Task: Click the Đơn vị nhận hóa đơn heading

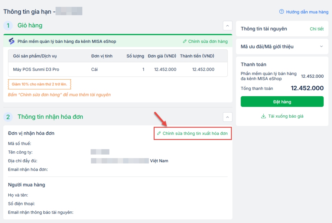Action: 31,133
